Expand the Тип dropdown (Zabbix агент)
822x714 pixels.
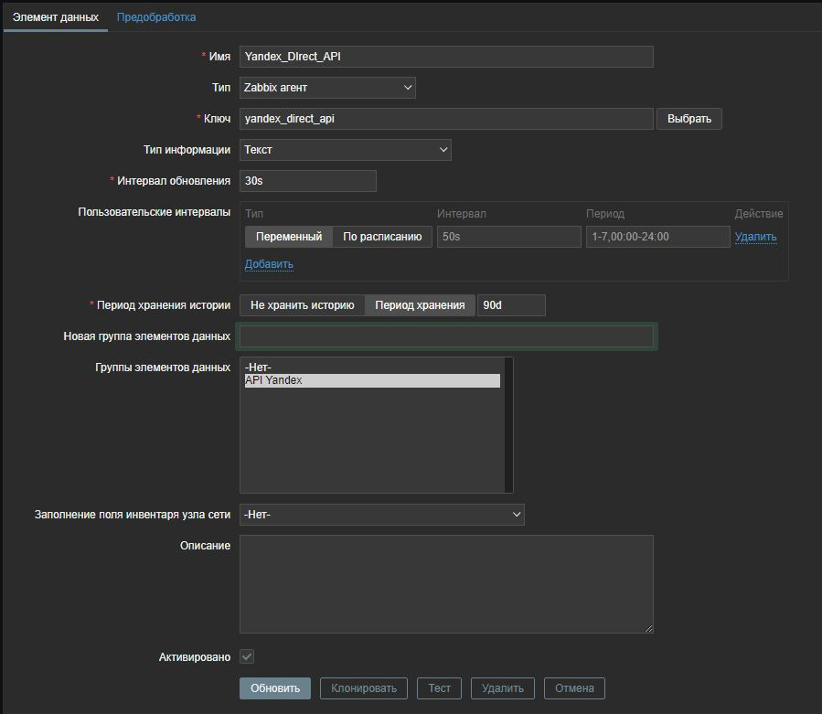(x=327, y=88)
